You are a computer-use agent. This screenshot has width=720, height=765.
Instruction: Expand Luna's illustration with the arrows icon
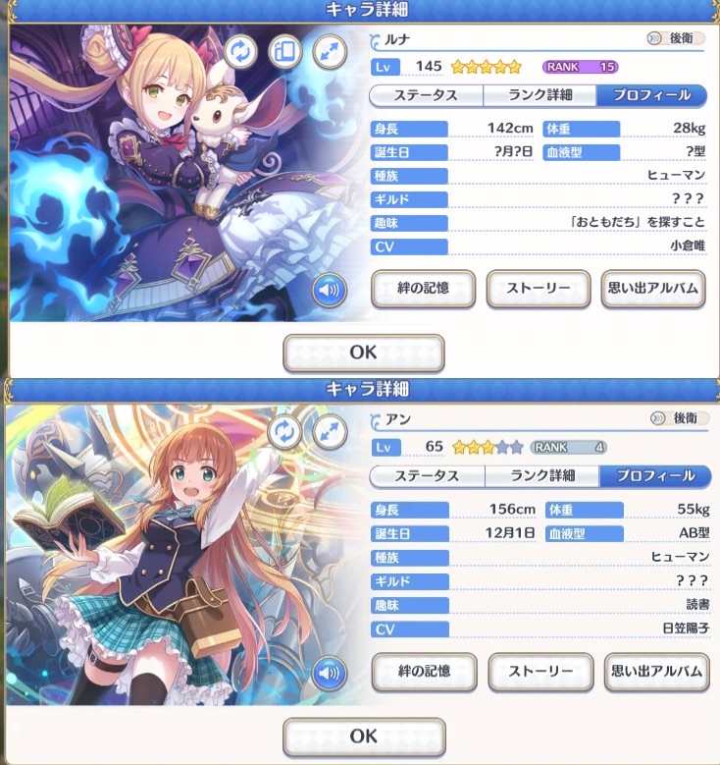click(x=330, y=51)
